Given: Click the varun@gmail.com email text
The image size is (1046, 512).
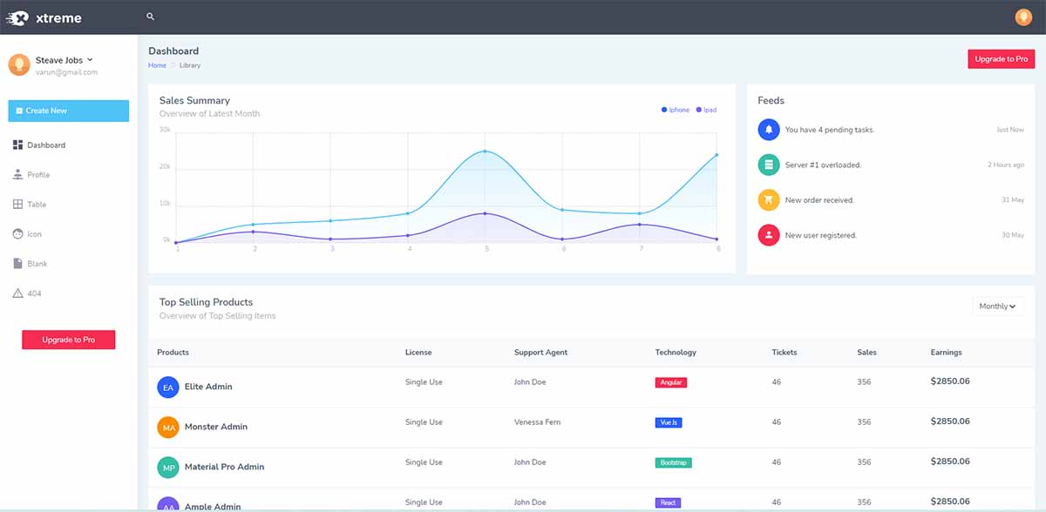Looking at the screenshot, I should click(66, 72).
